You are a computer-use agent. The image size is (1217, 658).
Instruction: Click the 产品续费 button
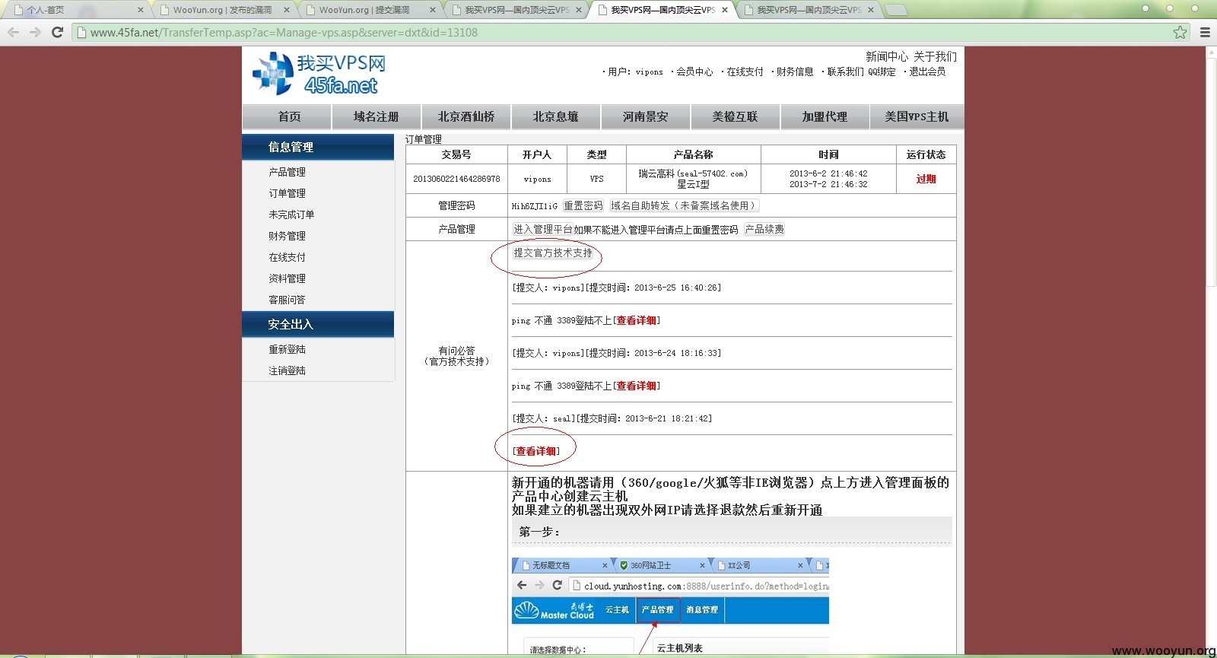coord(764,229)
